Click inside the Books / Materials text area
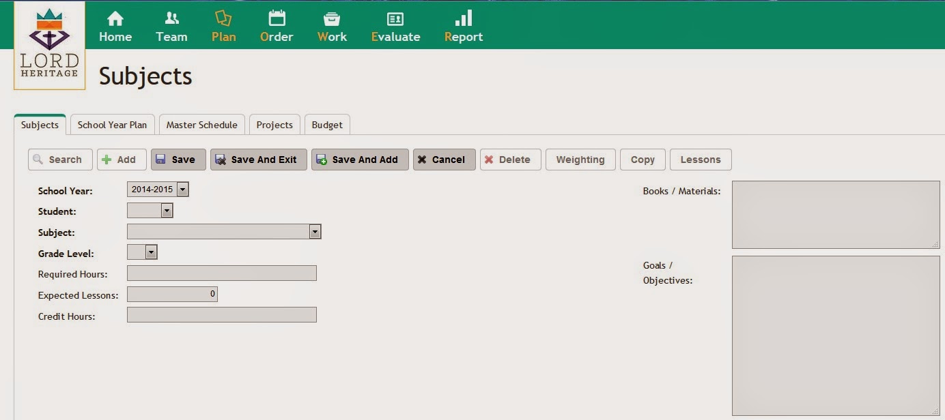 point(836,215)
